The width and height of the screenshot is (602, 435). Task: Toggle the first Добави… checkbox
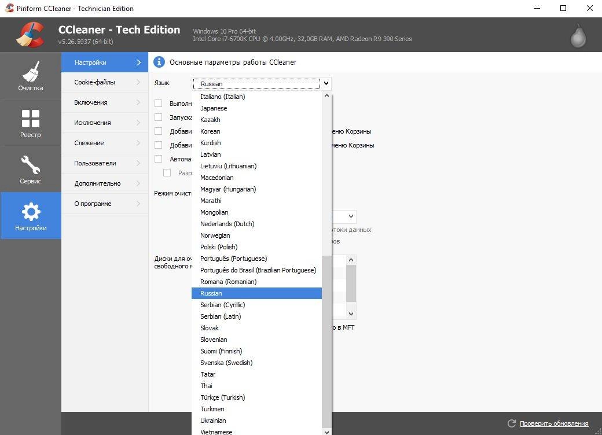click(158, 131)
